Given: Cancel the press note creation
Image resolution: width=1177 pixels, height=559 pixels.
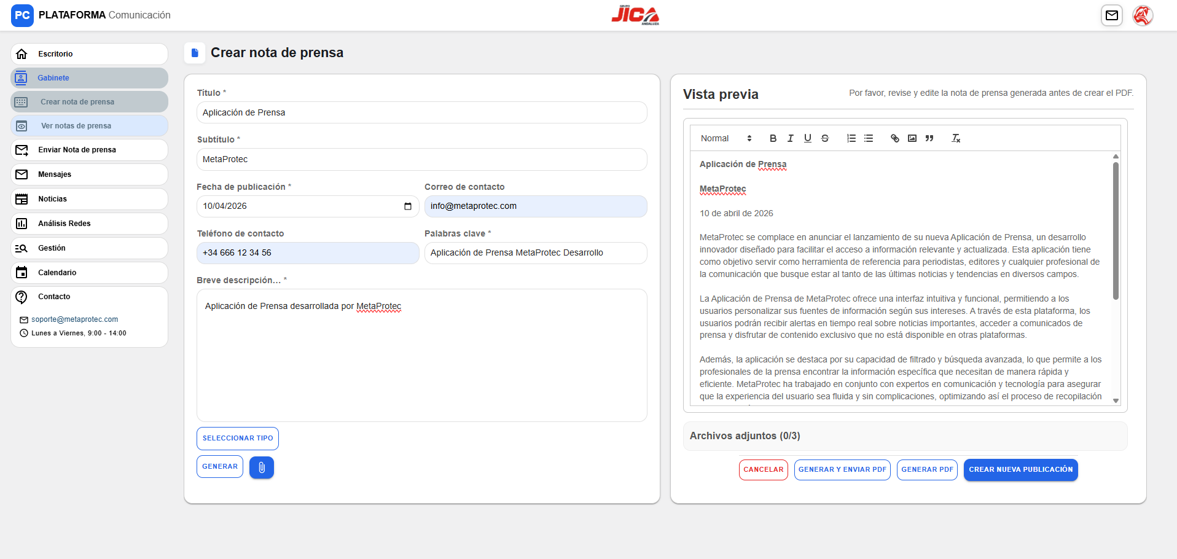Looking at the screenshot, I should [x=763, y=469].
